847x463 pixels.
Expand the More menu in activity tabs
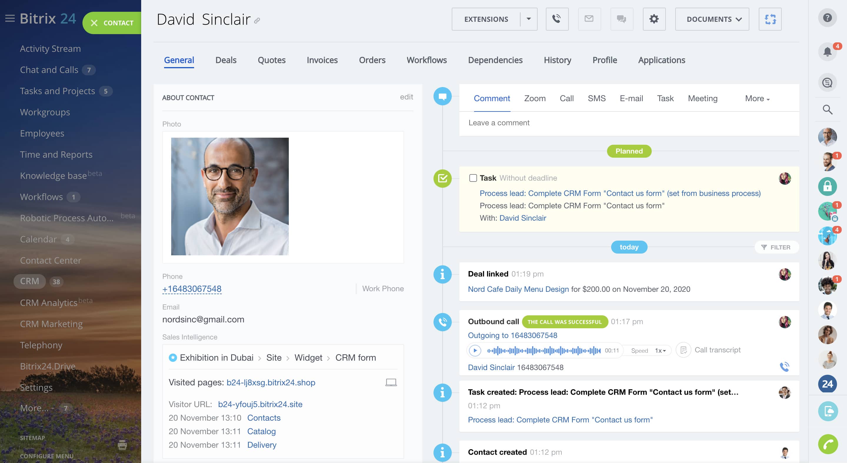point(757,98)
